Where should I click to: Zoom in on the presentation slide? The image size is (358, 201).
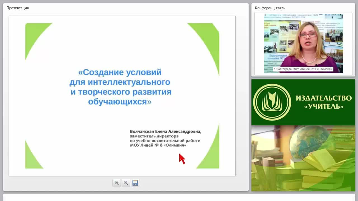coord(117,183)
